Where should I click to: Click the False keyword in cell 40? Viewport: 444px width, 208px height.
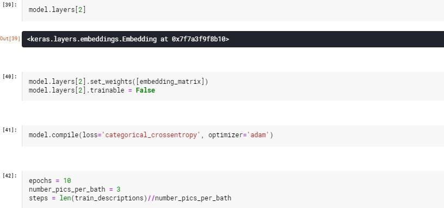click(x=145, y=90)
